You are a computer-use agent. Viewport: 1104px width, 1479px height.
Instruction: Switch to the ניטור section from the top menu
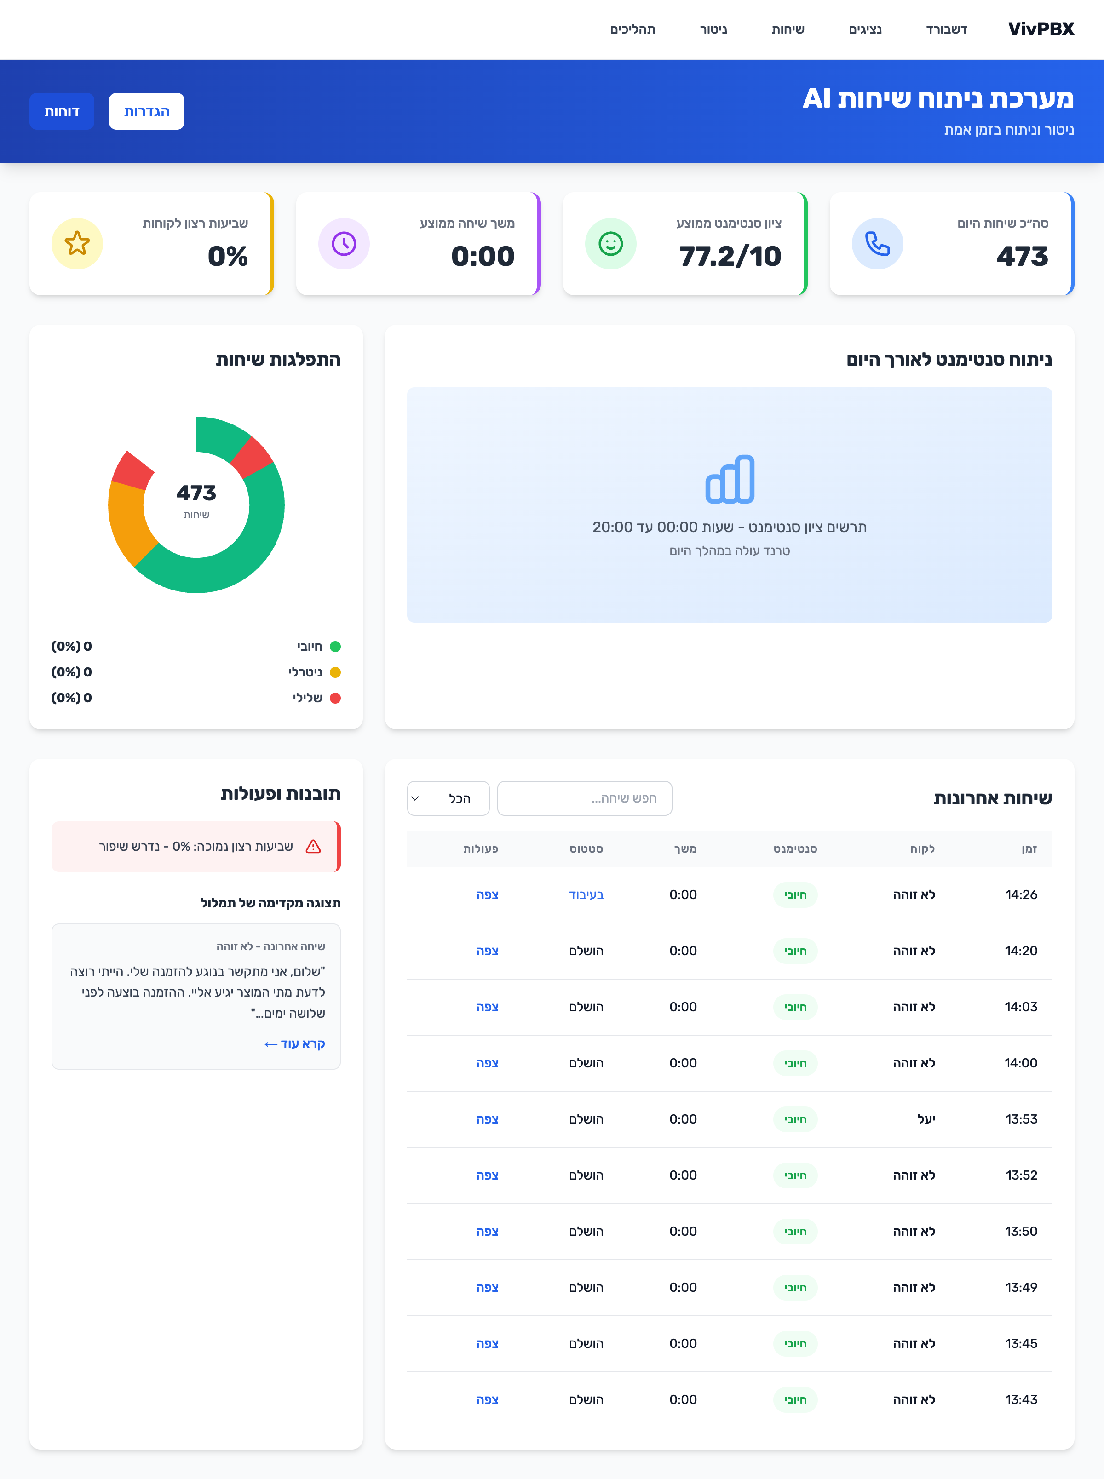(713, 29)
